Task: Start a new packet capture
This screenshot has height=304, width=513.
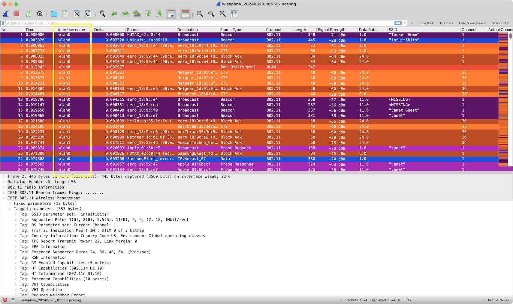Action: pyautogui.click(x=5, y=14)
